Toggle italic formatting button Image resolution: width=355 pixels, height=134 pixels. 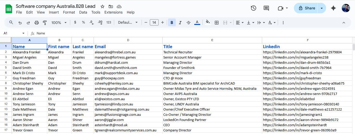click(x=180, y=23)
